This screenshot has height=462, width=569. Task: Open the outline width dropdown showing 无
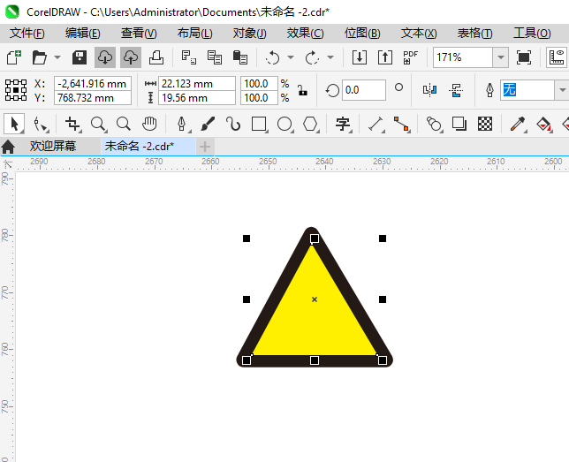[562, 90]
